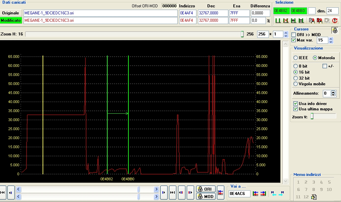Click the padlock icon in Cursore panel
The height and width of the screenshot is (202, 341).
click(x=335, y=30)
